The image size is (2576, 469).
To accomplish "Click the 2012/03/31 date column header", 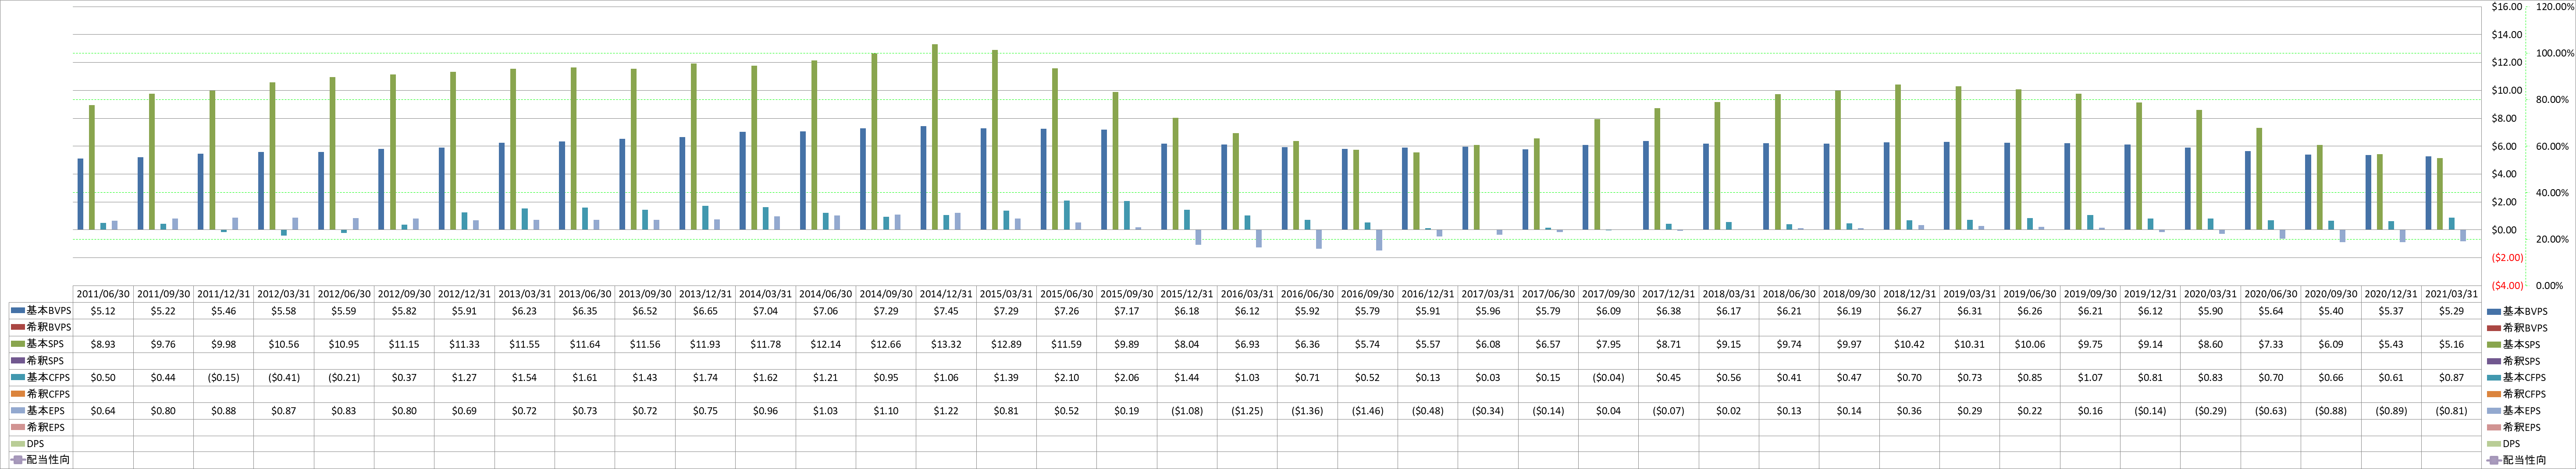I will [284, 294].
